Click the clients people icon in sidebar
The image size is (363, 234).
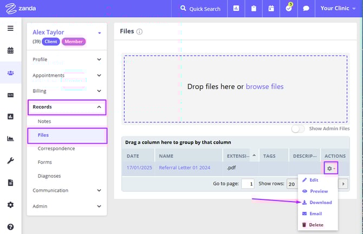pyautogui.click(x=10, y=72)
